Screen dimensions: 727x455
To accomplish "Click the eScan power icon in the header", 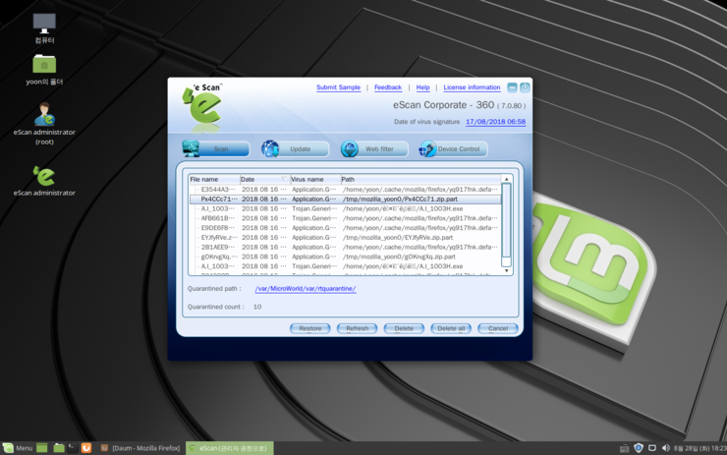I will [525, 87].
